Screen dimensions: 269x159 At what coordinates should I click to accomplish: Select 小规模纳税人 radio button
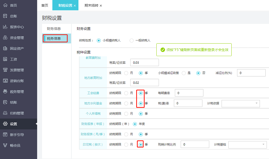[x=99, y=41]
